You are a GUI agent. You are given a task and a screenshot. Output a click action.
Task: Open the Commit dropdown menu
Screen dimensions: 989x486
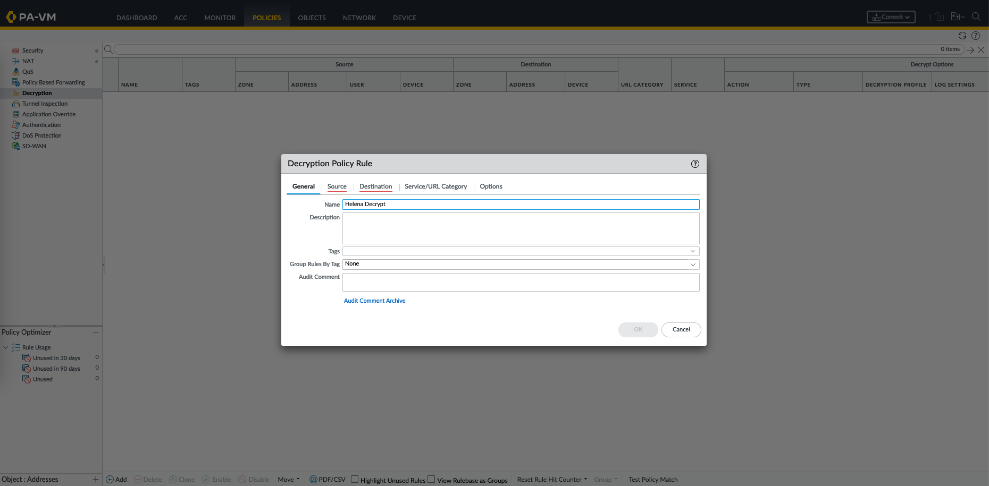[x=891, y=17]
